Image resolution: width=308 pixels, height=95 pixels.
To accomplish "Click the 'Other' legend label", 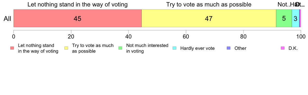I will 240,48.
